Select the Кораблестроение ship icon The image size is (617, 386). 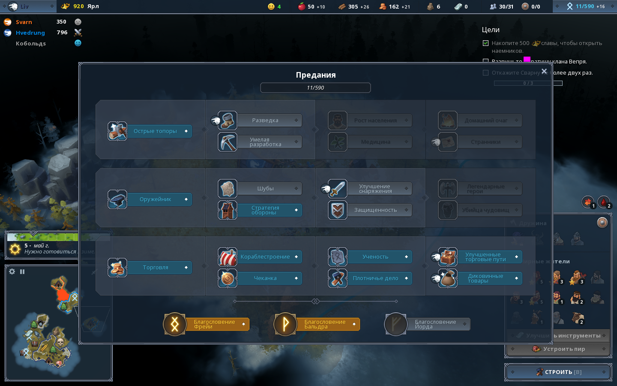tap(228, 257)
